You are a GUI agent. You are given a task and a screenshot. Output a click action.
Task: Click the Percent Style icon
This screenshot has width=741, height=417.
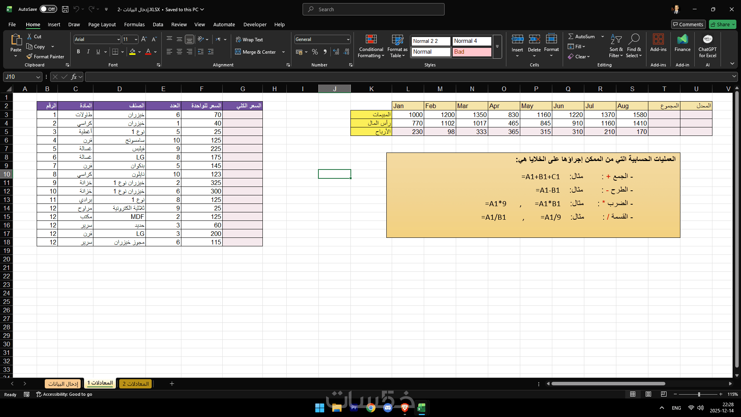[x=315, y=52]
